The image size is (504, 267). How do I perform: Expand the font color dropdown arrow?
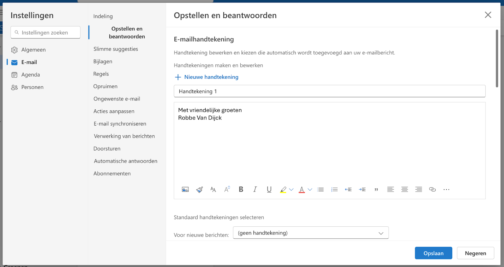[310, 189]
